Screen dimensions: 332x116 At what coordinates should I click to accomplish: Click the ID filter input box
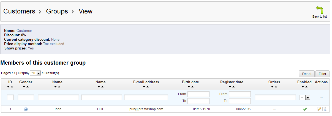[x=10, y=98]
